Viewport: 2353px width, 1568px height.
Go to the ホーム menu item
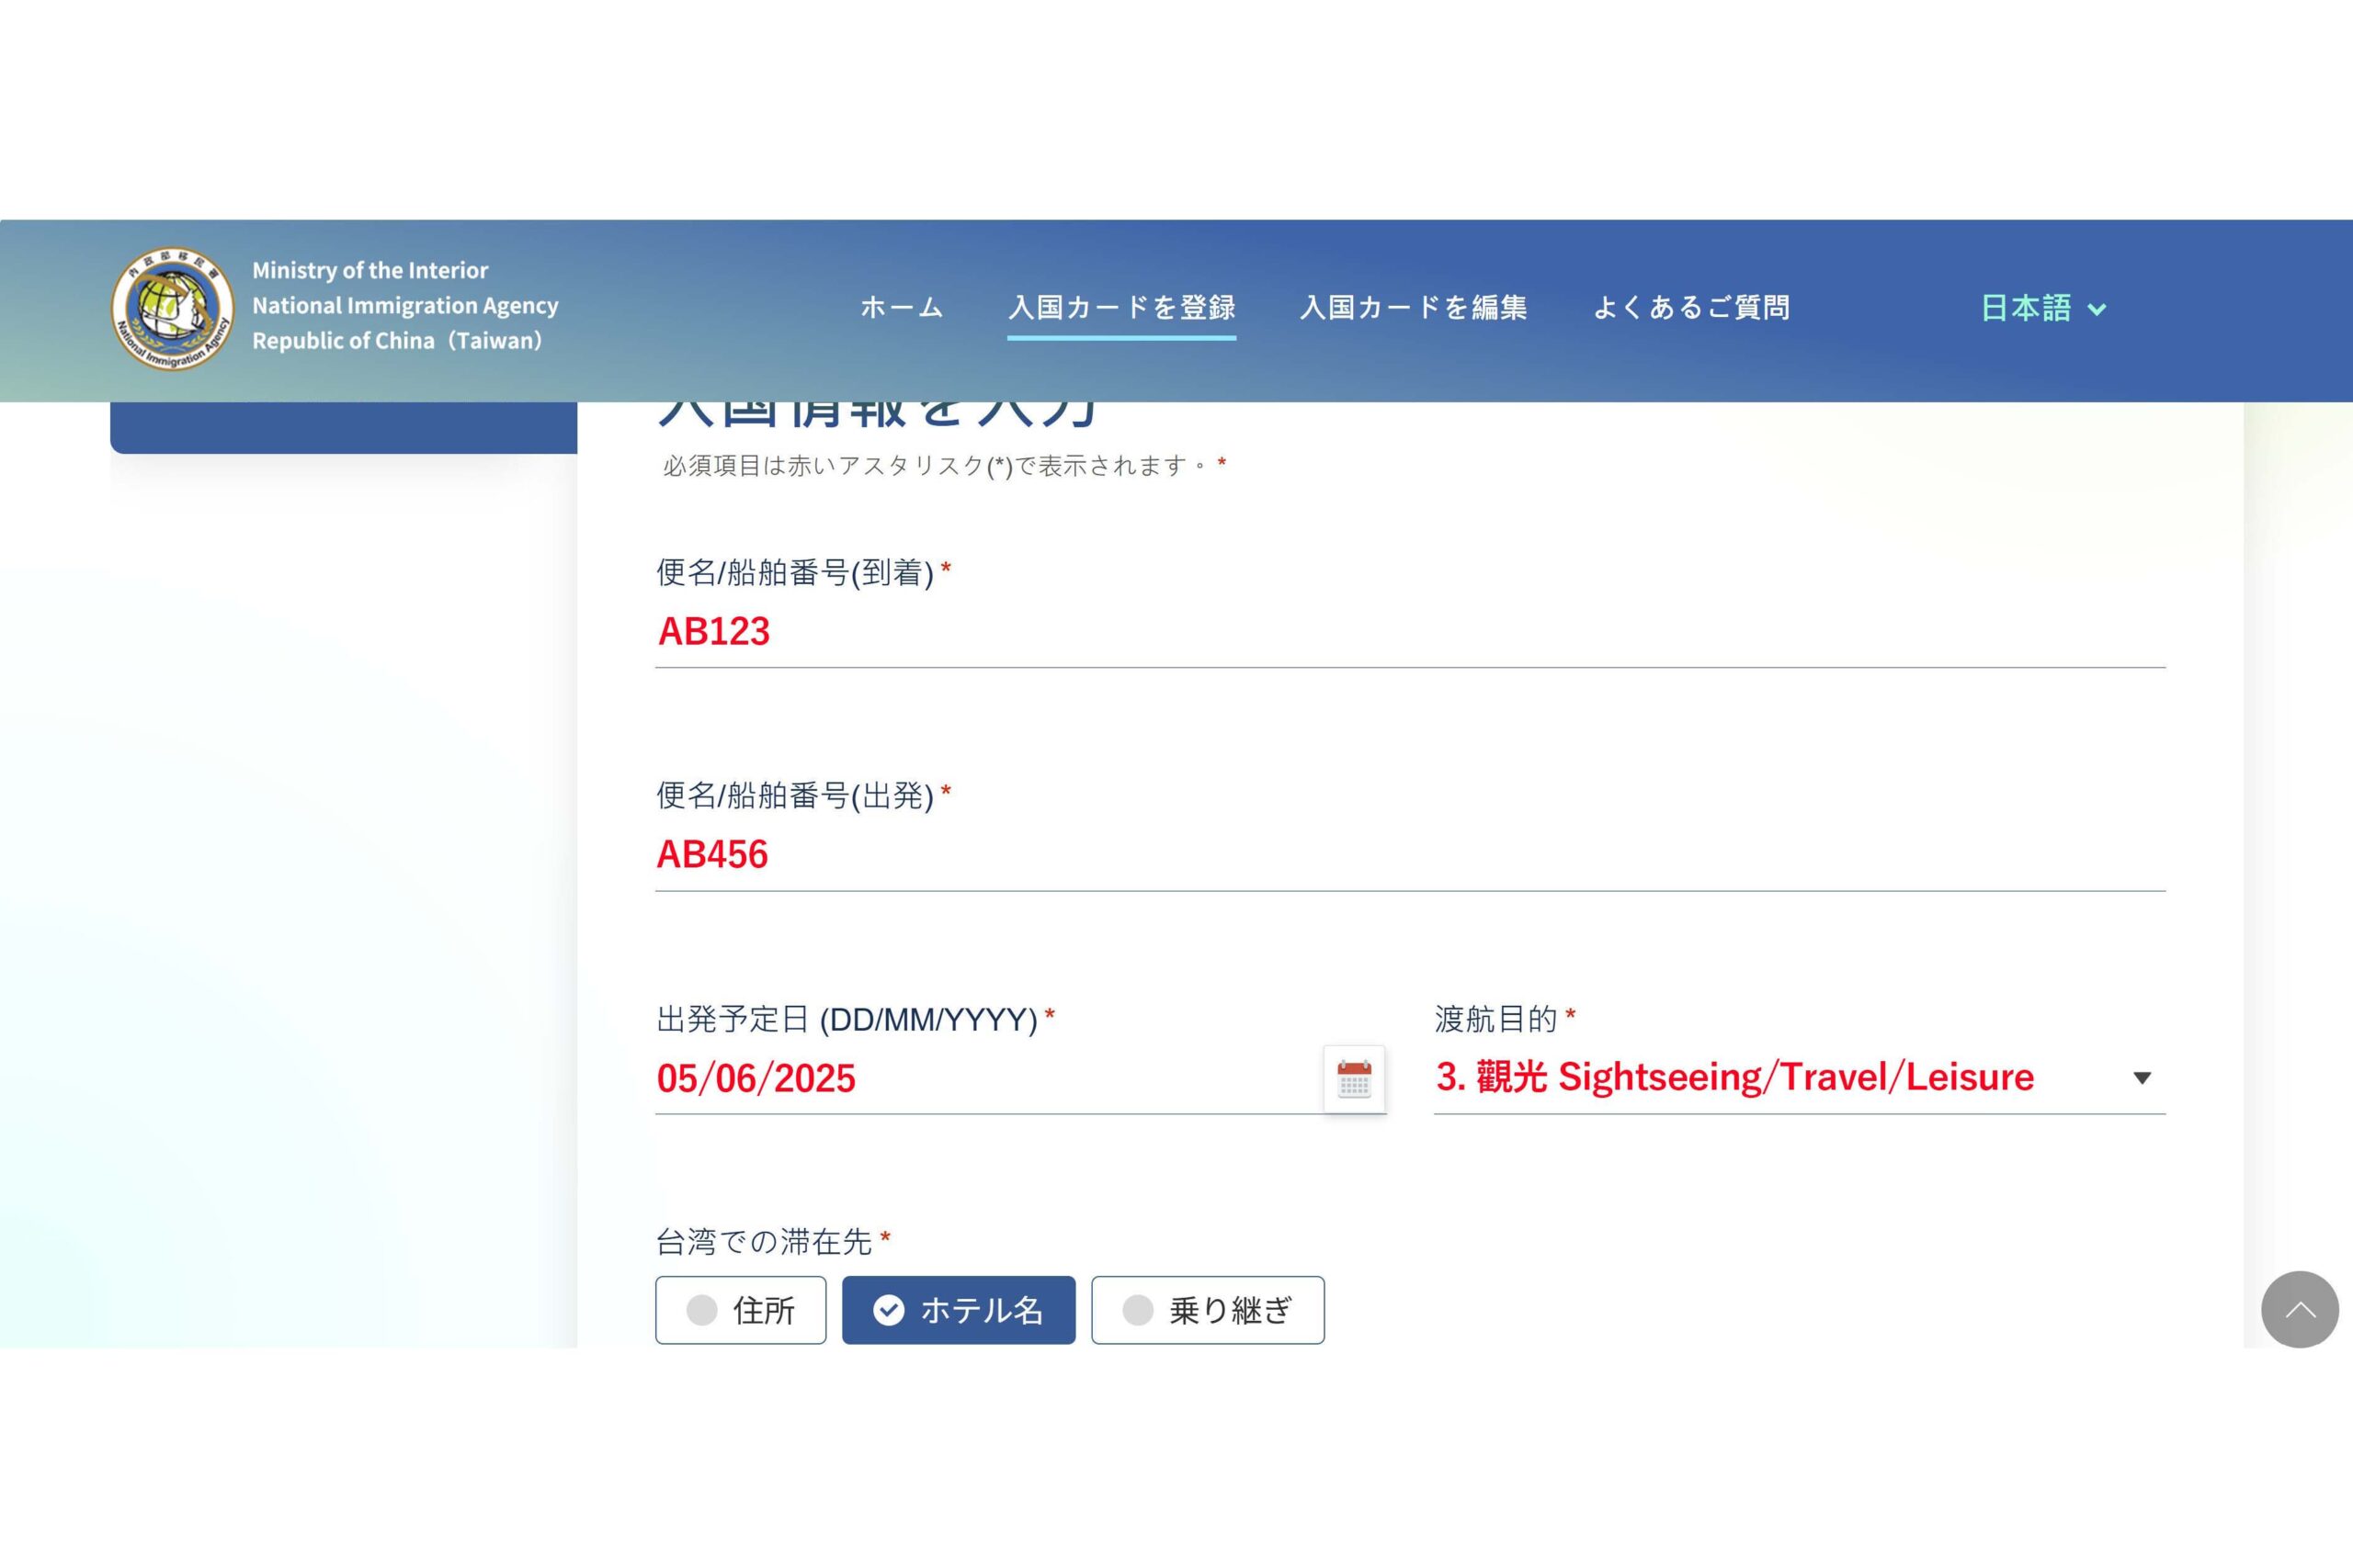[902, 308]
